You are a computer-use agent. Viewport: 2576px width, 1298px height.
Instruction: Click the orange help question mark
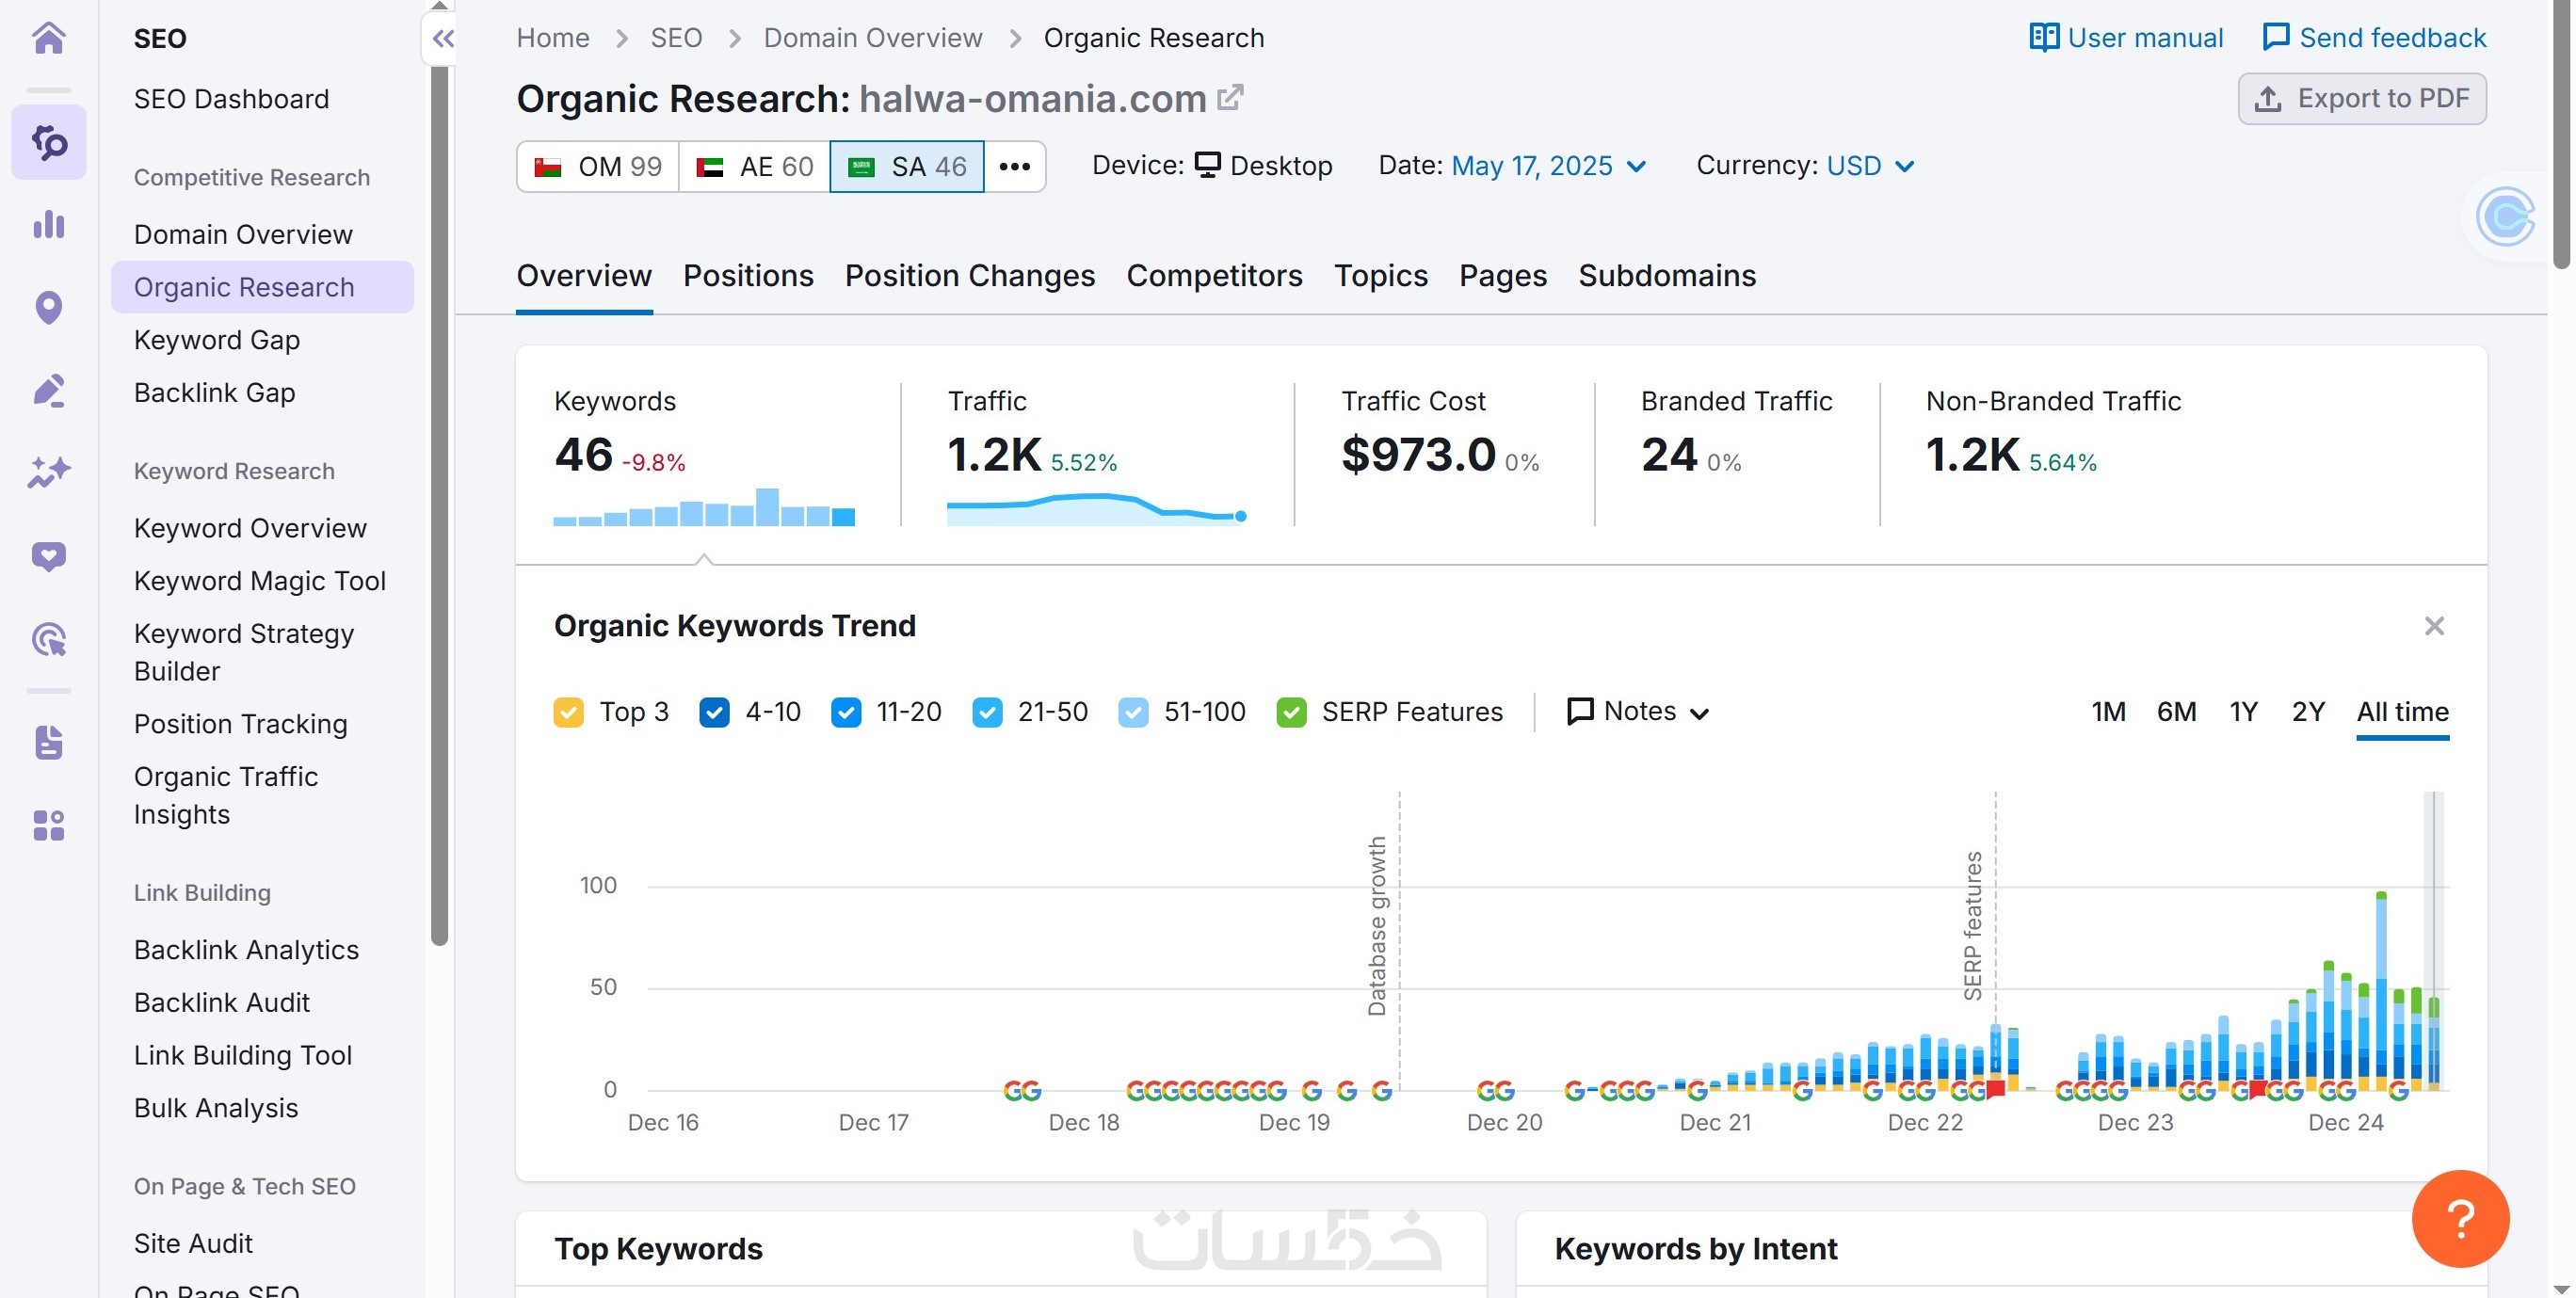[2459, 1217]
